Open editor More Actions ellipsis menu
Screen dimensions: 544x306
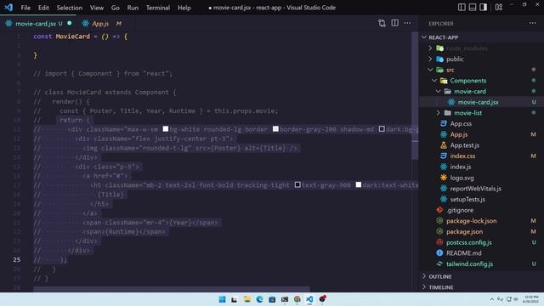pyautogui.click(x=407, y=23)
